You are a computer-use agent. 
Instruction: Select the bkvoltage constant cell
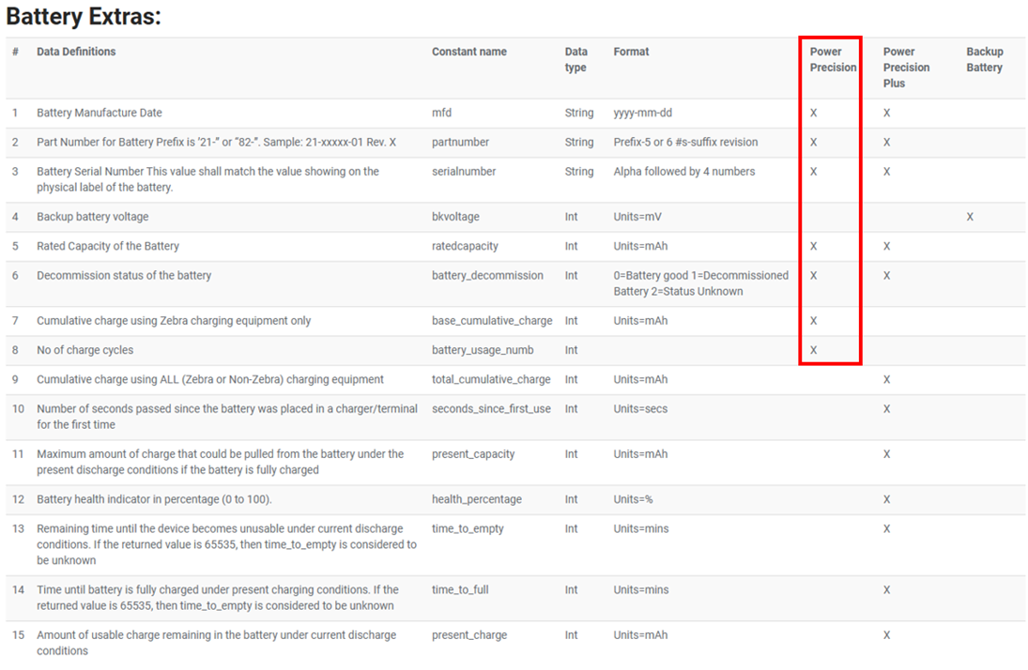(x=455, y=217)
